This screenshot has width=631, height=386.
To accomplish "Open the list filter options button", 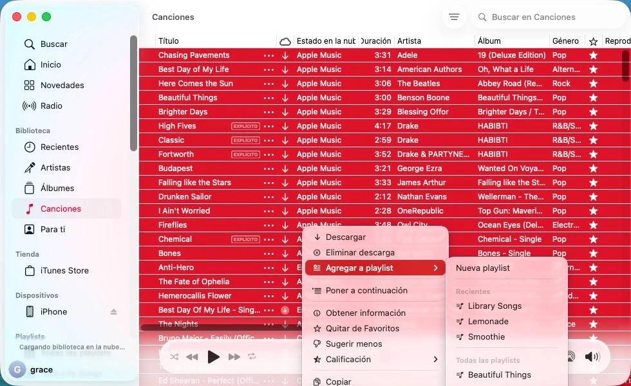I will (x=454, y=17).
